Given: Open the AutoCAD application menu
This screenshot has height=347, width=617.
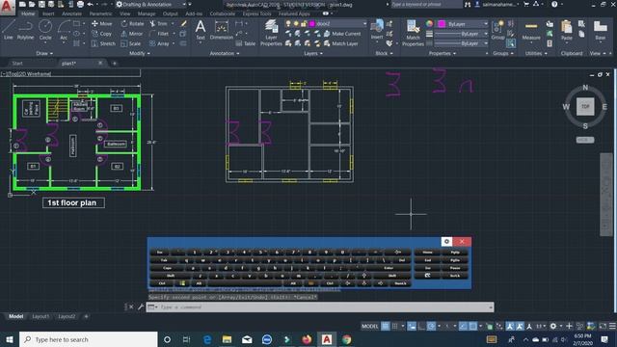Looking at the screenshot, I should 7,7.
